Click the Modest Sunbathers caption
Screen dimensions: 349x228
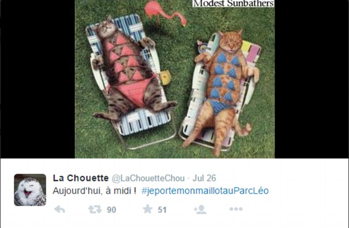click(x=233, y=3)
